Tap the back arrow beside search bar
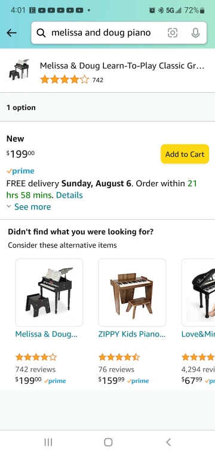The width and height of the screenshot is (215, 455). point(11,33)
